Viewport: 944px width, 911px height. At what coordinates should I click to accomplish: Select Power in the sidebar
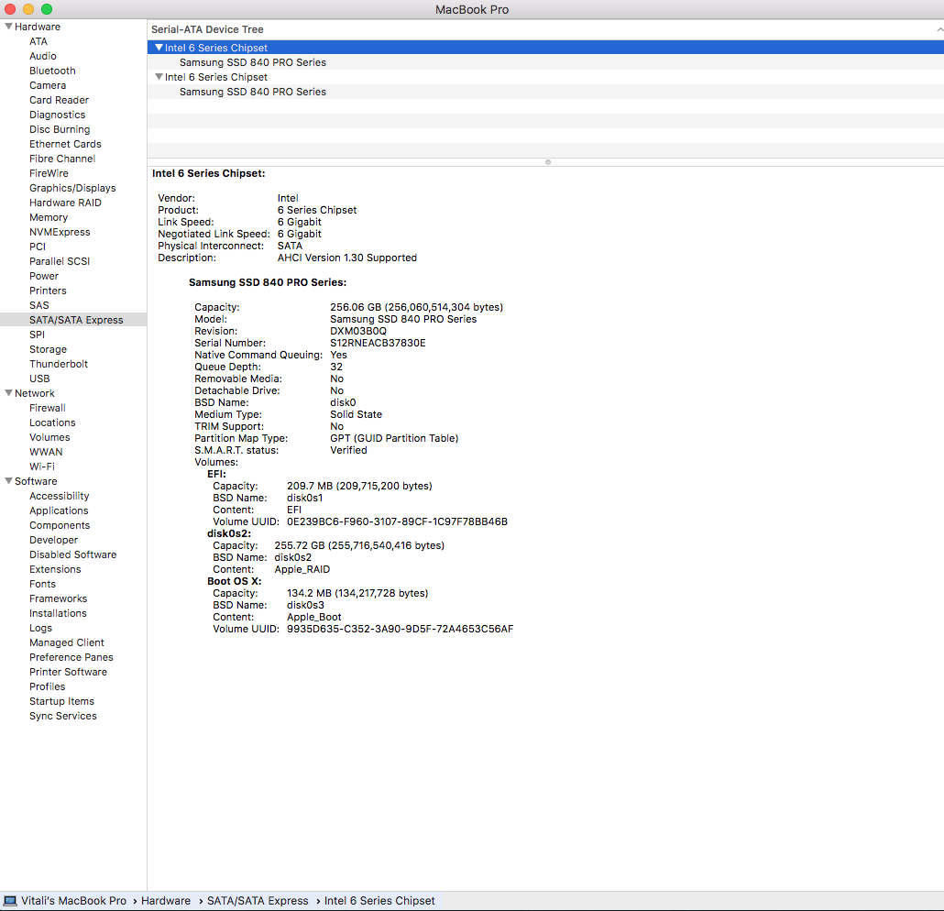coord(44,276)
